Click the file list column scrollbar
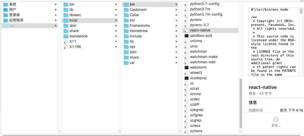 pyautogui.click(x=240, y=103)
